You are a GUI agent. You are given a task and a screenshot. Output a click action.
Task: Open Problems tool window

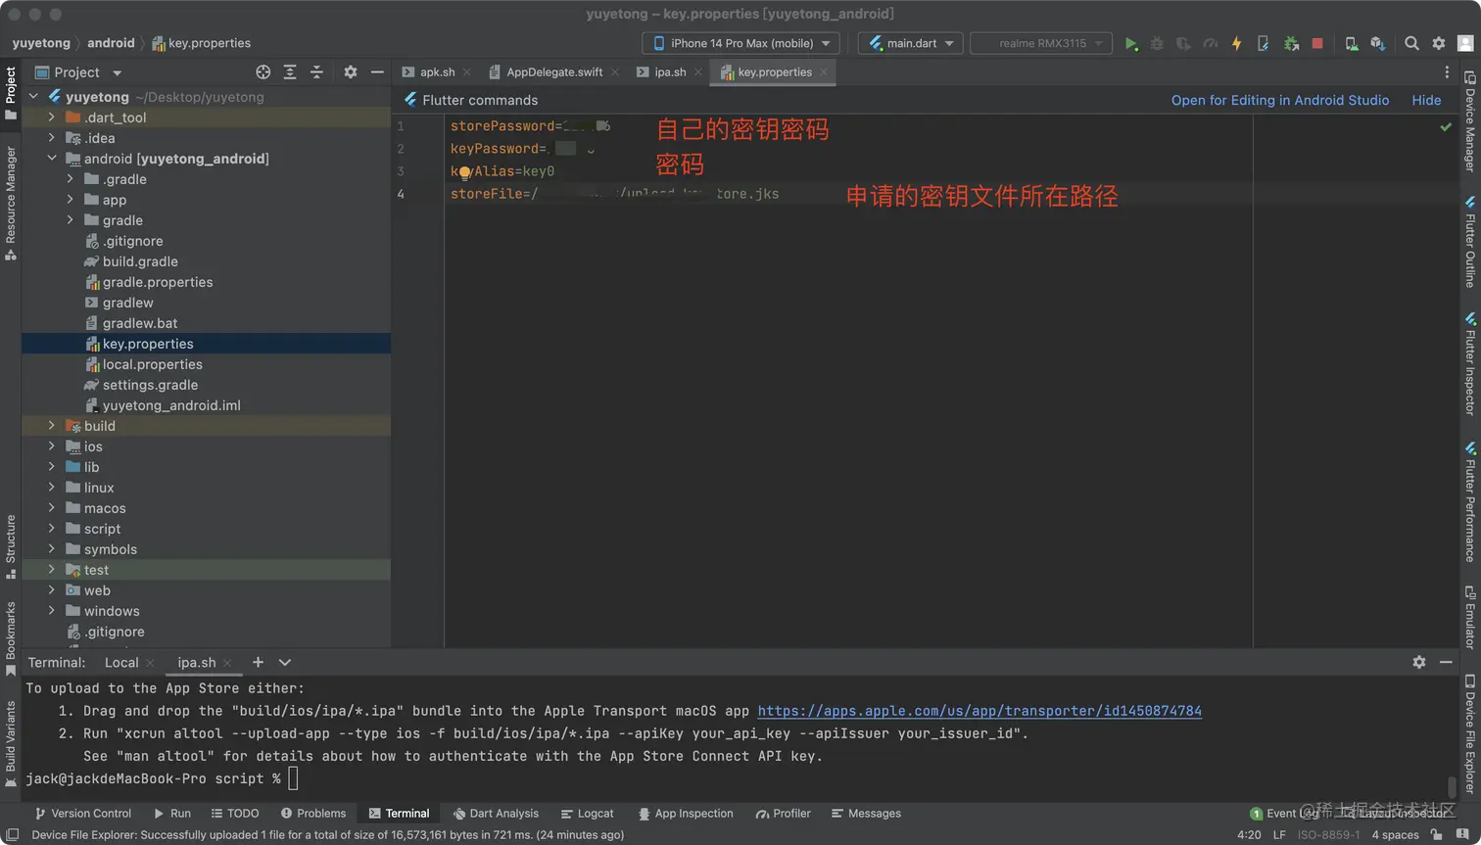[312, 814]
